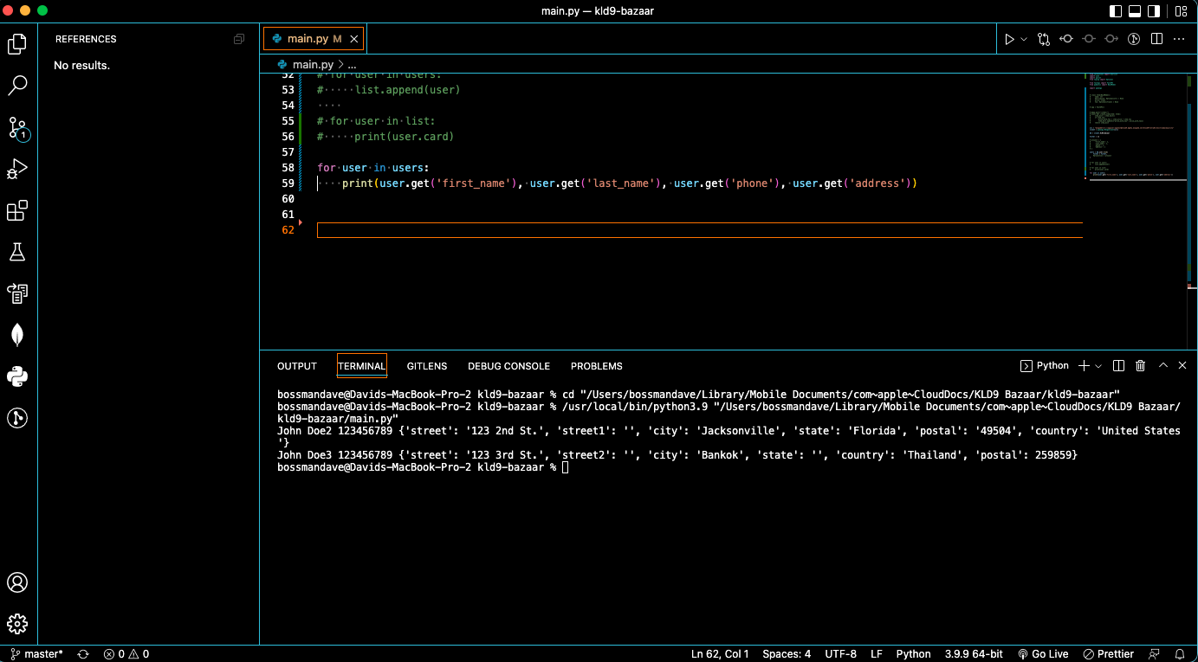The height and width of the screenshot is (662, 1198).
Task: Open the new terminal launch profile dropdown
Action: [x=1098, y=366]
